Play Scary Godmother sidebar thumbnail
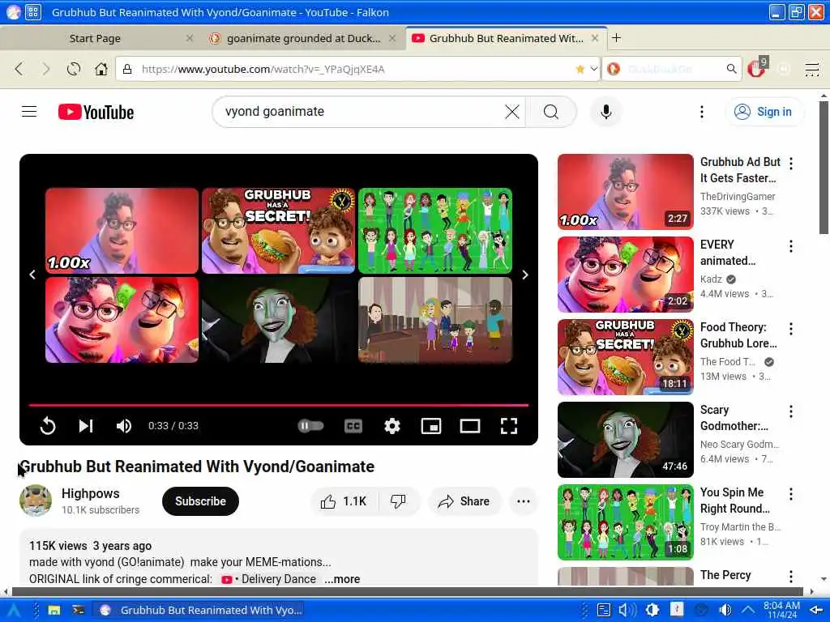The width and height of the screenshot is (830, 622). [625, 440]
